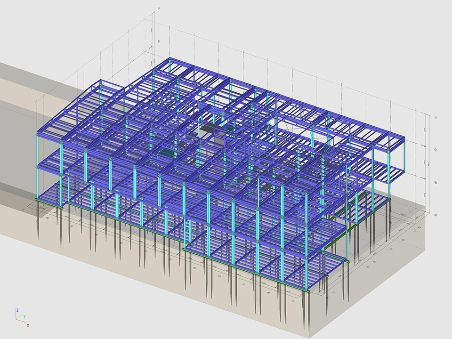Viewport: 452px width, 339px height.
Task: Click the blue Z axis label in the triad
Action: (17, 310)
